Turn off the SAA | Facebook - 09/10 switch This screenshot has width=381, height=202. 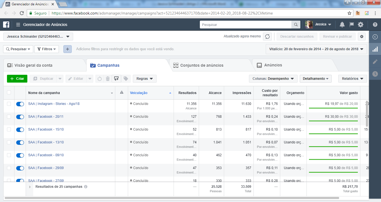tap(20, 155)
